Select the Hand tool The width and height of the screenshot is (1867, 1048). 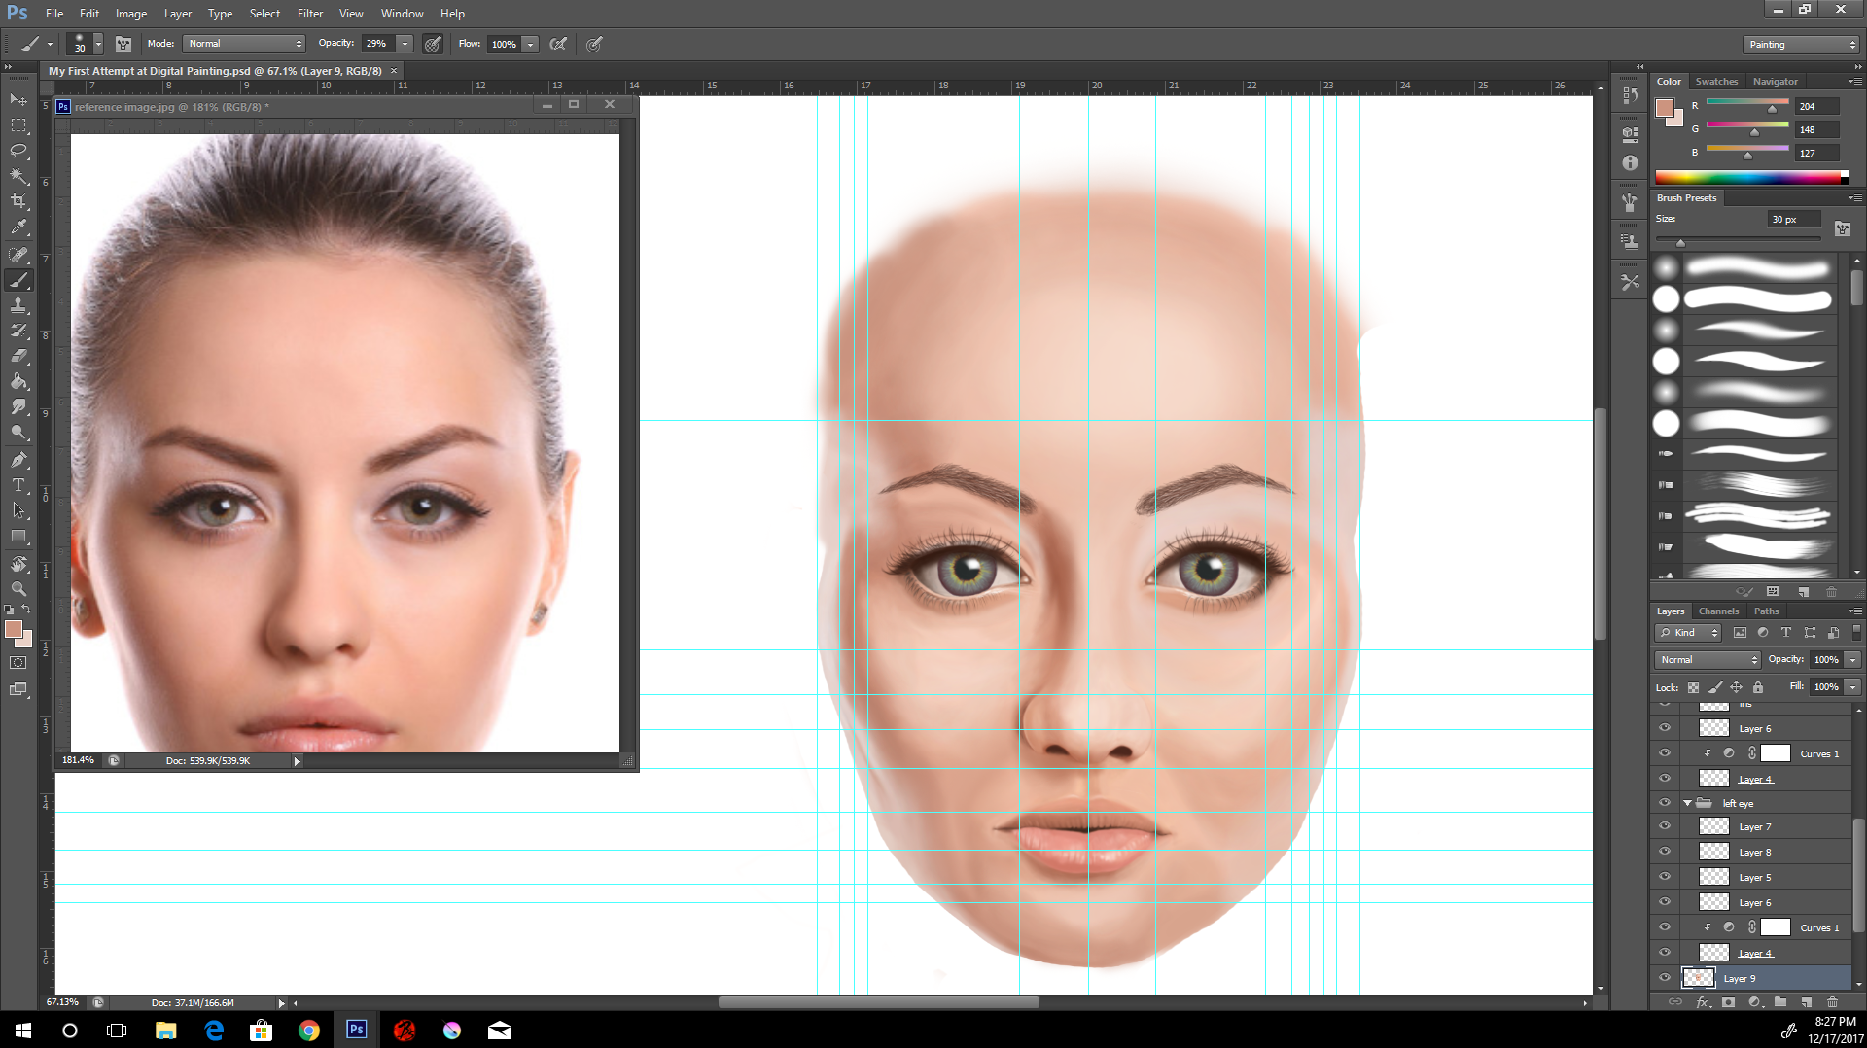(x=18, y=564)
